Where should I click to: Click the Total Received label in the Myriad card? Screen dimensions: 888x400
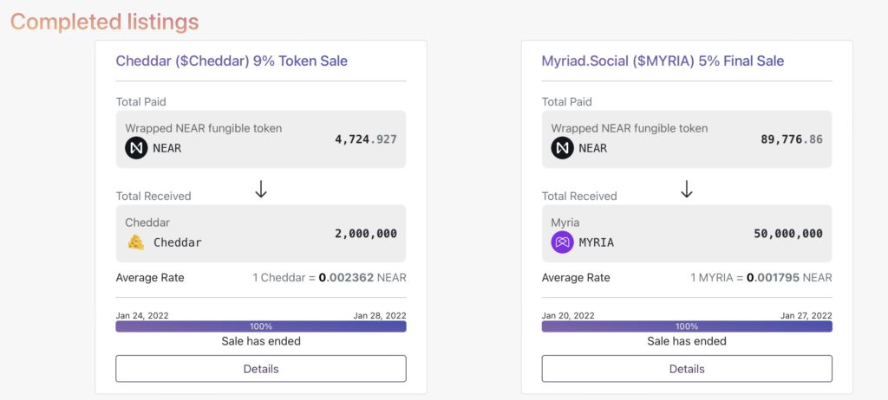coord(579,197)
